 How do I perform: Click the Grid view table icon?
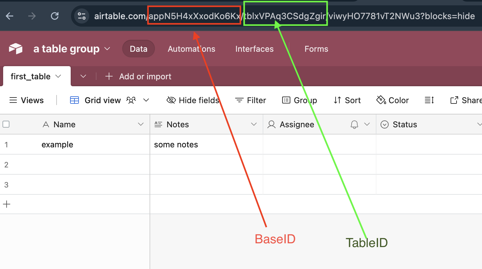click(x=74, y=100)
